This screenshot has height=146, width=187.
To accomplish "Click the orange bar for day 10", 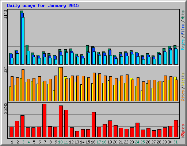I will [61, 84].
